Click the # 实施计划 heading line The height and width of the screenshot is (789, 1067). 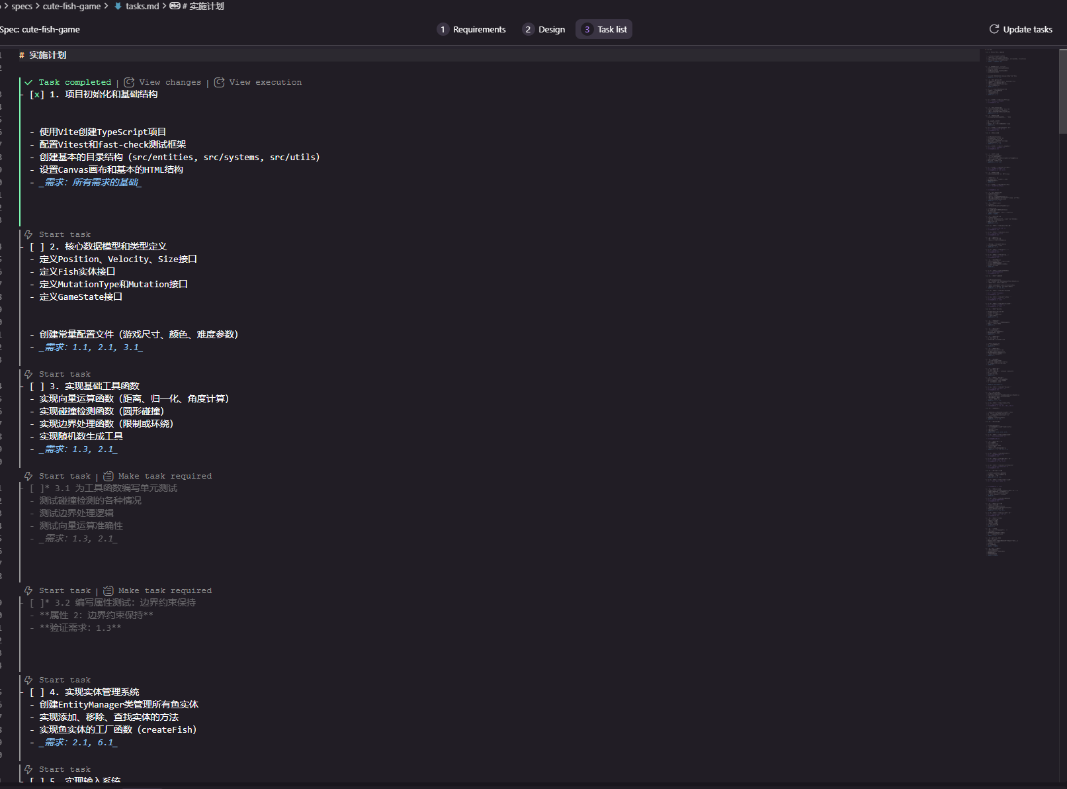click(43, 56)
